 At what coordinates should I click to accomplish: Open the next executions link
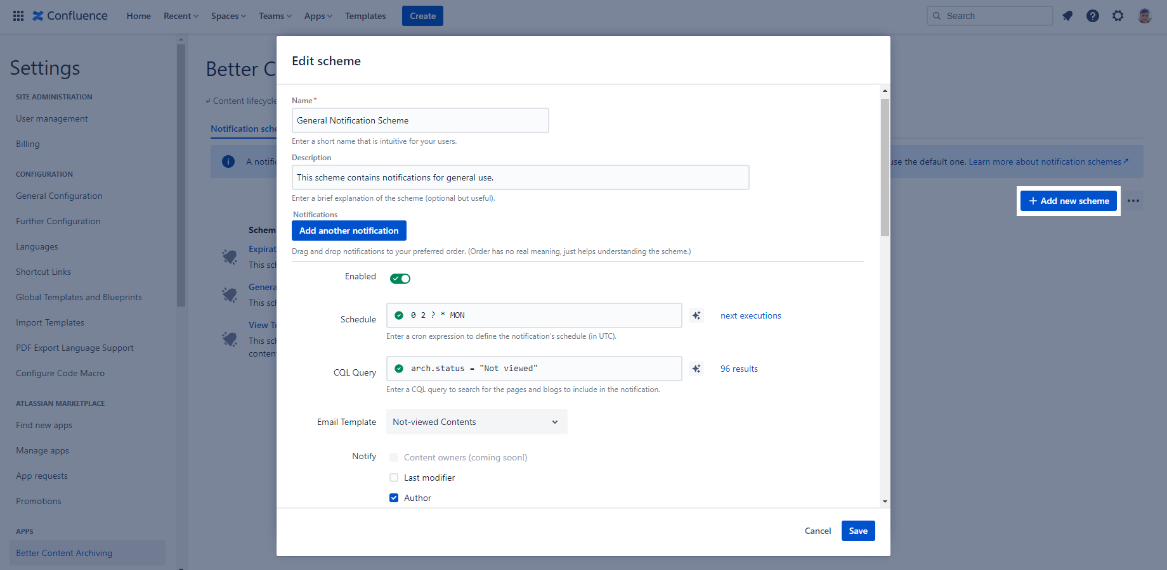[x=751, y=315]
